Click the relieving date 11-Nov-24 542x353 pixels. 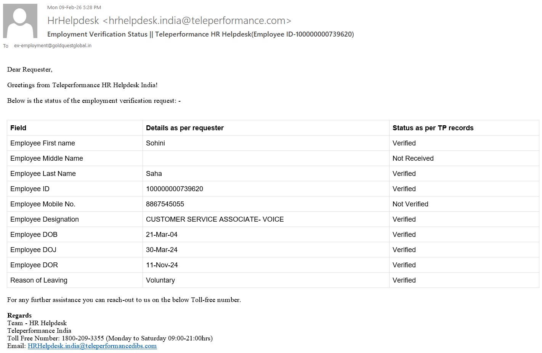[162, 265]
